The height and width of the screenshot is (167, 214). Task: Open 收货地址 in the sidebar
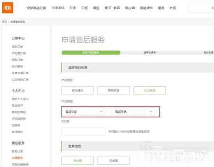(x=17, y=132)
